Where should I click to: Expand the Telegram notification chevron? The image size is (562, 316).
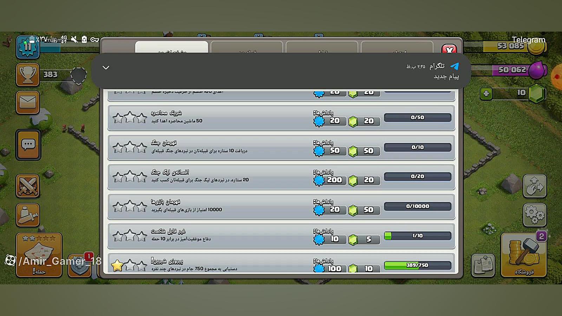coord(106,67)
